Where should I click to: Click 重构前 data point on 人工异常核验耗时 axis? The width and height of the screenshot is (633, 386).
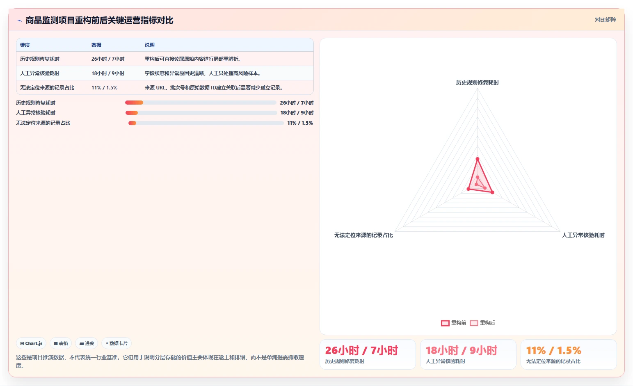coord(492,192)
